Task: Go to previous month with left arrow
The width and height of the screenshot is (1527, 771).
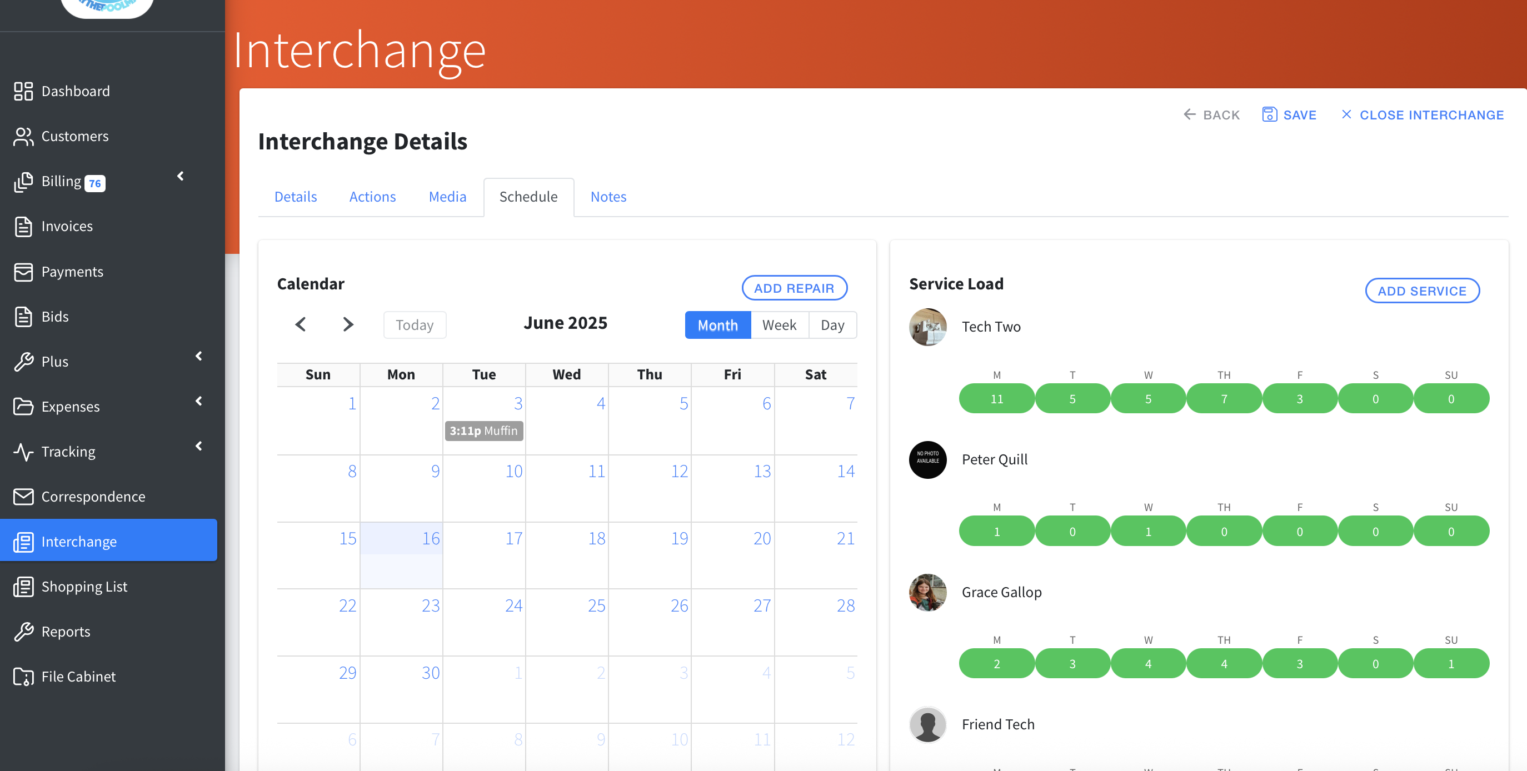Action: pos(301,325)
